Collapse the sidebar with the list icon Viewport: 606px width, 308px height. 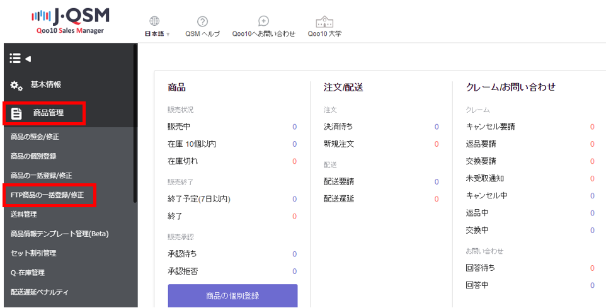[x=15, y=59]
